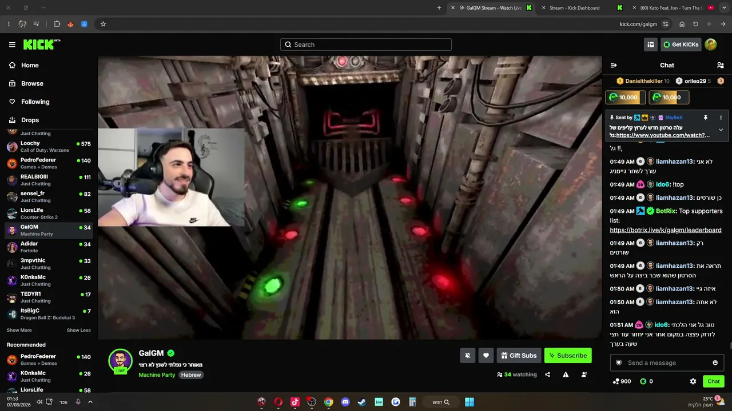The height and width of the screenshot is (411, 732).
Task: Click the webcam overlay in the stream
Action: pyautogui.click(x=171, y=177)
